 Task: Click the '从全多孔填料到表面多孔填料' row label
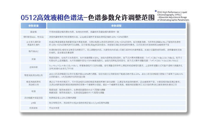33,43
